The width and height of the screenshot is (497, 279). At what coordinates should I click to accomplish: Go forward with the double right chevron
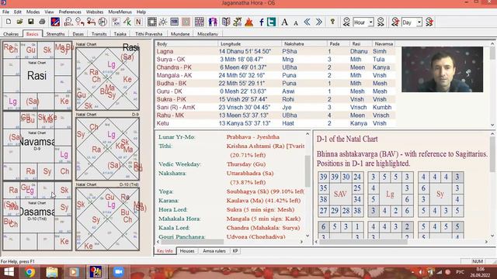(318, 22)
